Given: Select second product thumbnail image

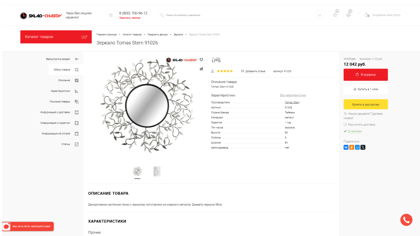Looking at the screenshot, I should point(157,171).
